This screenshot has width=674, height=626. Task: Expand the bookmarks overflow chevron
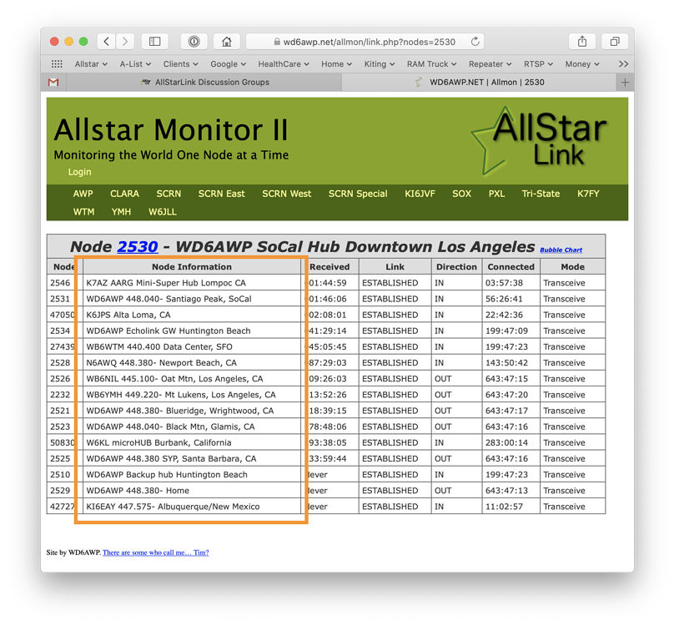click(622, 63)
